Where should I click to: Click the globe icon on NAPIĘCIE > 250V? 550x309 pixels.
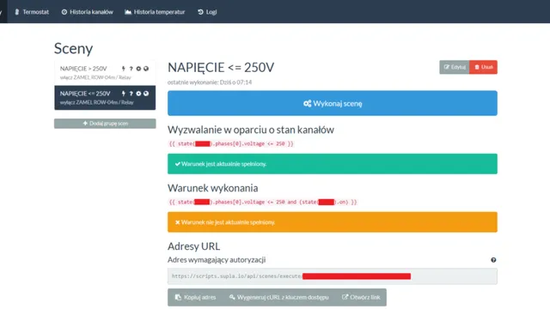coord(146,69)
